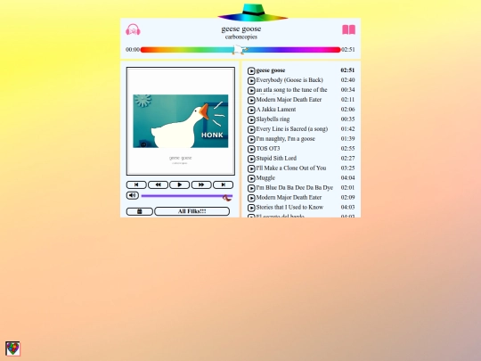The width and height of the screenshot is (481, 361).
Task: Play icon beside Every Line is Sacred
Action: click(x=251, y=129)
